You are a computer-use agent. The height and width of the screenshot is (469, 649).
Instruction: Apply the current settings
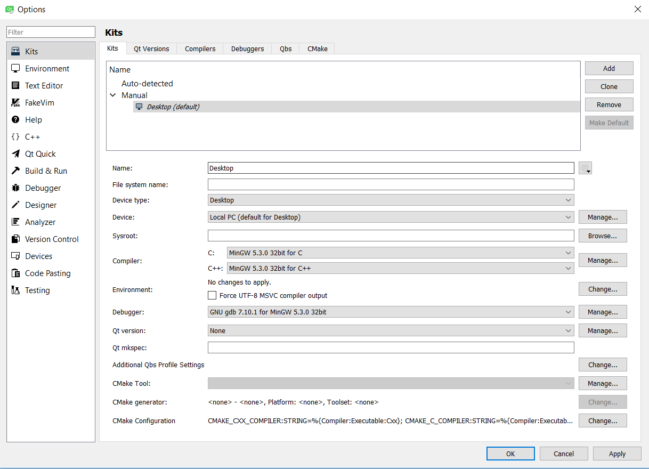pyautogui.click(x=617, y=454)
